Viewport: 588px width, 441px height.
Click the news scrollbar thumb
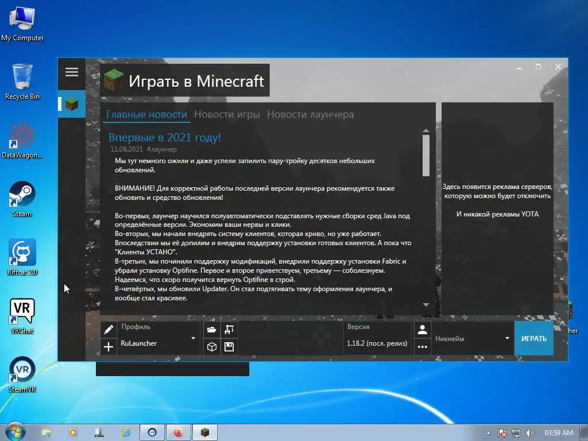pos(425,155)
